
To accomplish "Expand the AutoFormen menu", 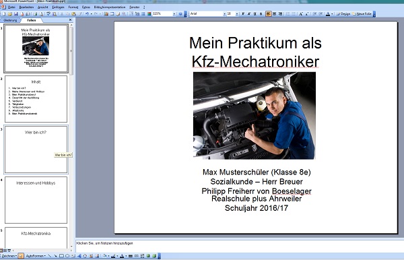I will click(x=35, y=256).
